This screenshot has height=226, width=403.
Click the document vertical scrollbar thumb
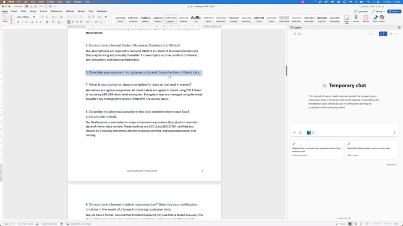click(x=286, y=70)
